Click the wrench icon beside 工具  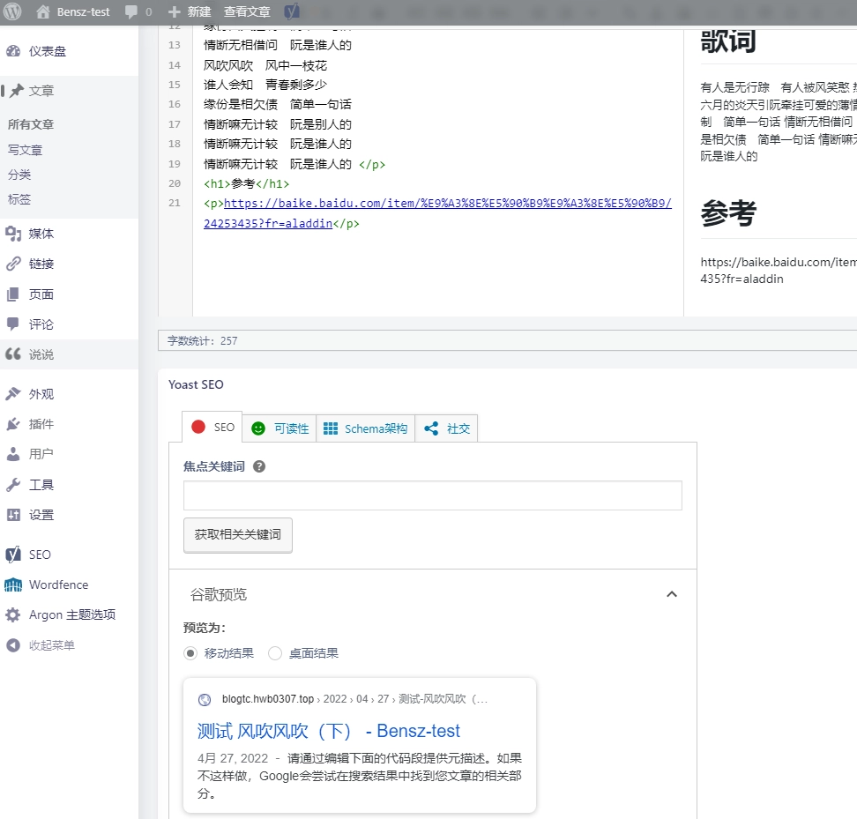coord(13,485)
